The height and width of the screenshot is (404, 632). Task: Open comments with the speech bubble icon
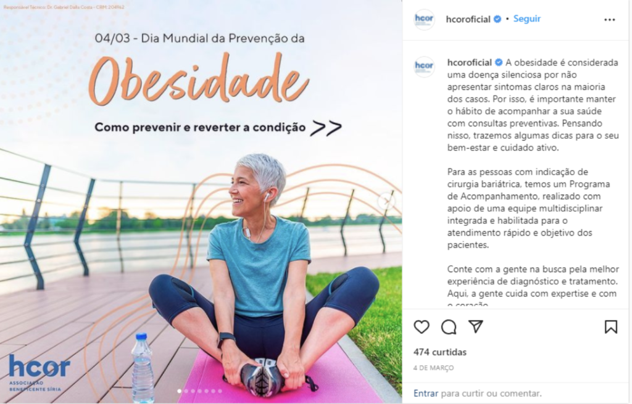pos(449,327)
